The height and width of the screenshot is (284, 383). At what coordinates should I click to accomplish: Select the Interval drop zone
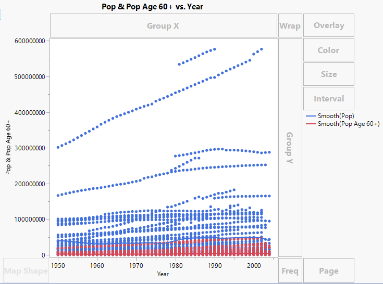[329, 98]
